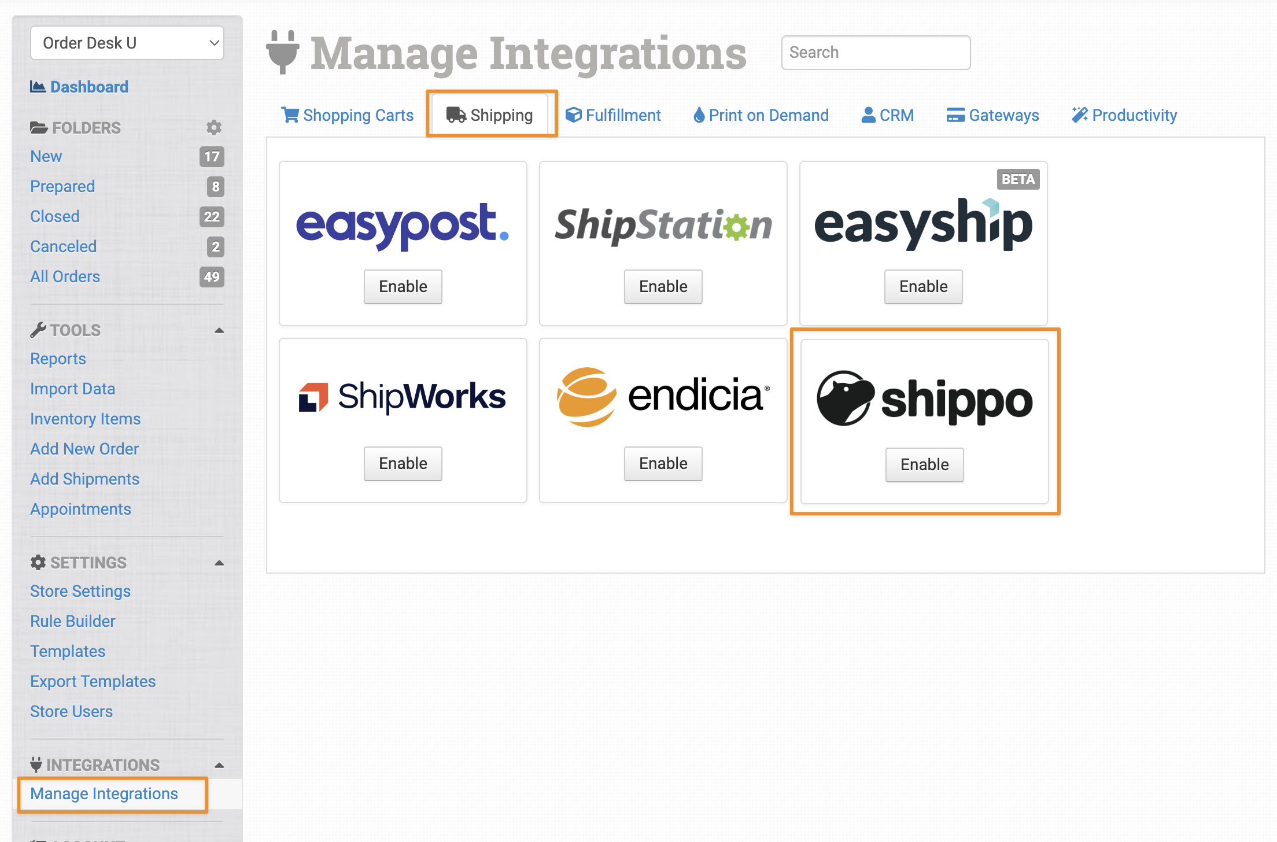
Task: Open the Rule Builder link
Action: coord(73,621)
